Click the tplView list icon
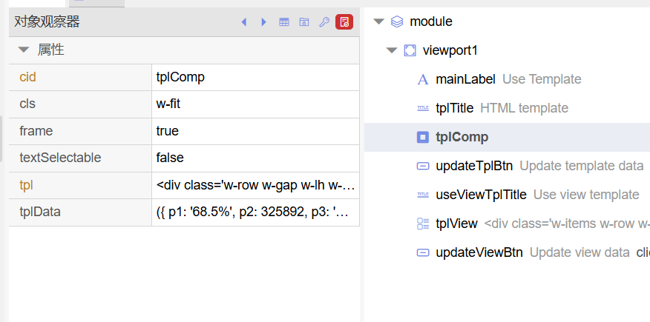Screen dimensions: 650x322 point(422,224)
